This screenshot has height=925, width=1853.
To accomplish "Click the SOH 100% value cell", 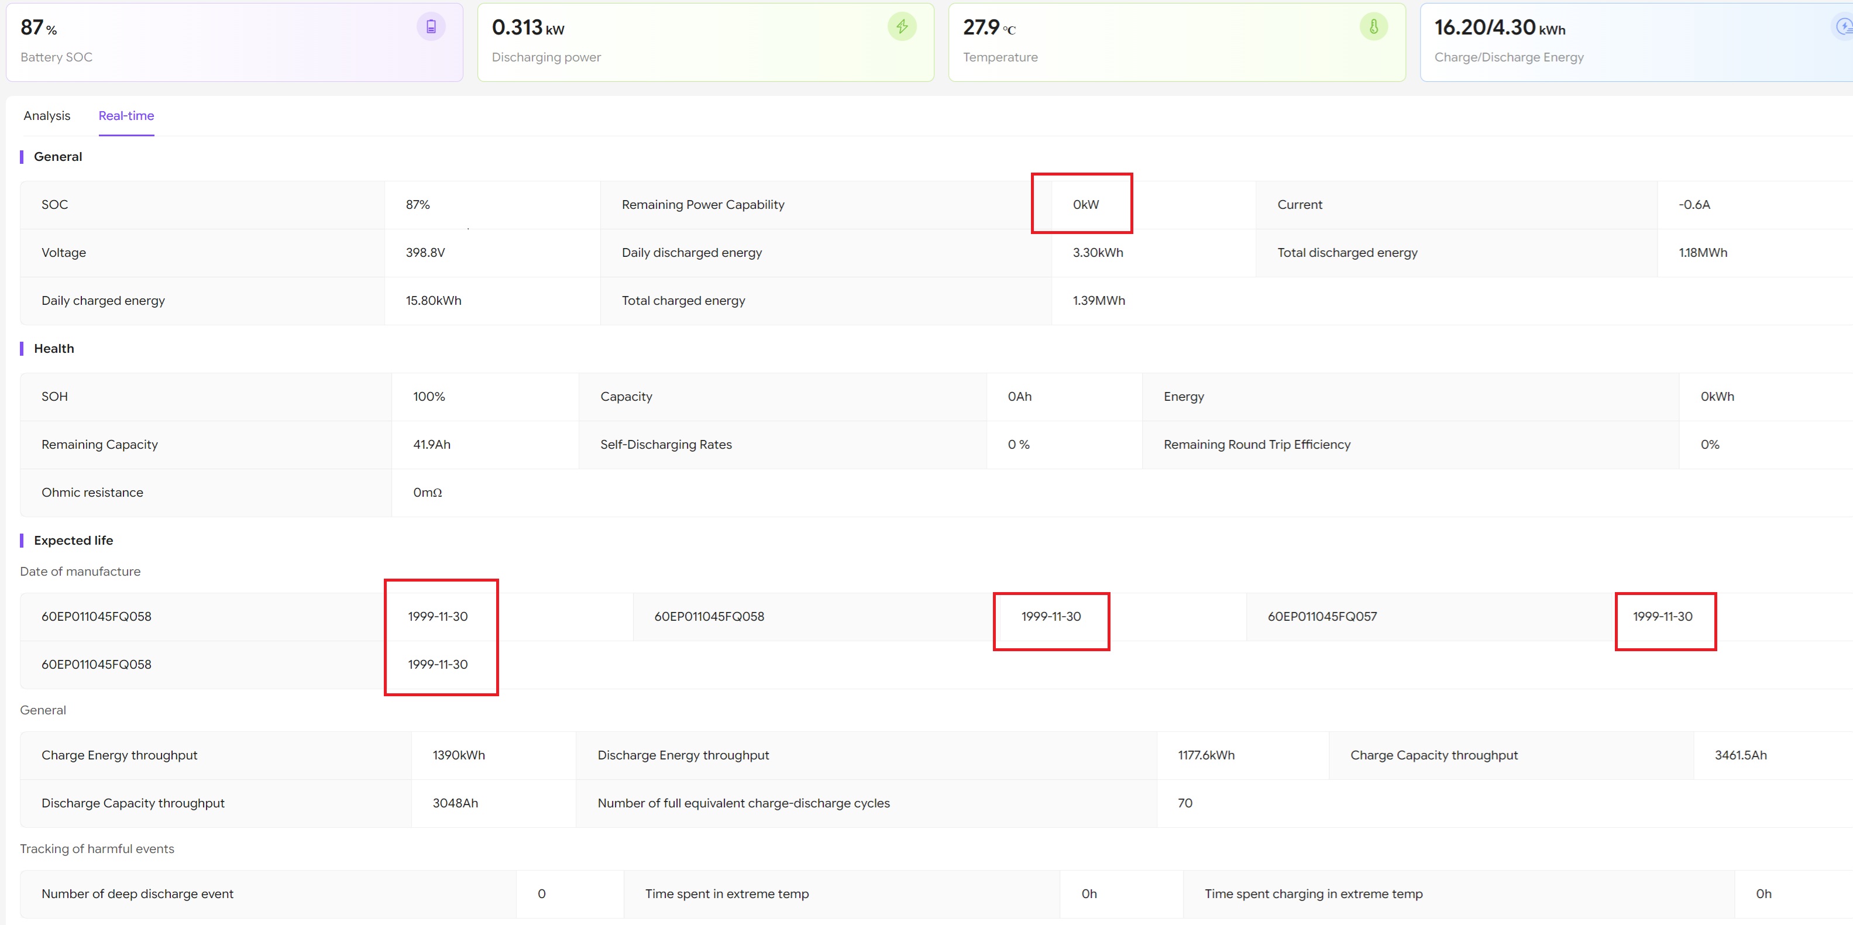I will coord(429,397).
